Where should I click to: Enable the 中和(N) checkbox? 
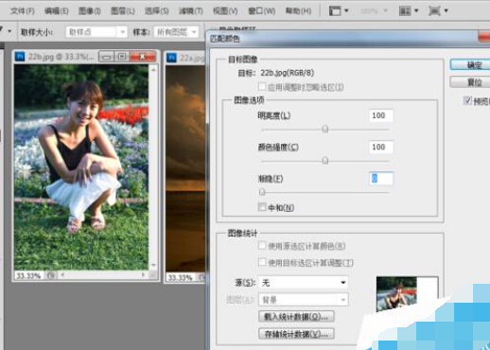pyautogui.click(x=262, y=207)
